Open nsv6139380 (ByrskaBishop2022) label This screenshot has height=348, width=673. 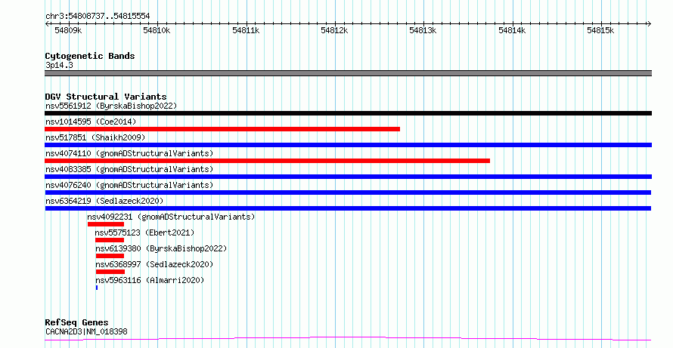point(161,248)
